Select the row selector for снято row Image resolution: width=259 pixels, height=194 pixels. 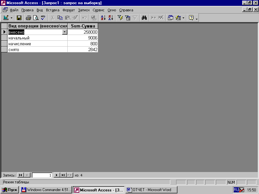4,50
